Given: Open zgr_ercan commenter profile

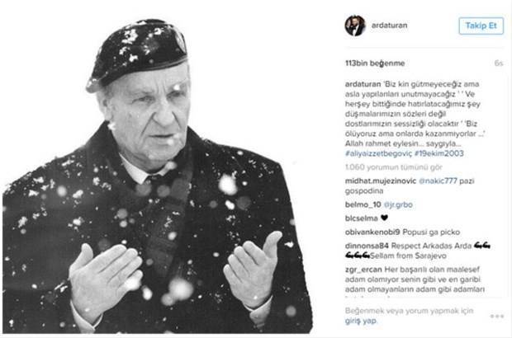Looking at the screenshot, I should [363, 270].
